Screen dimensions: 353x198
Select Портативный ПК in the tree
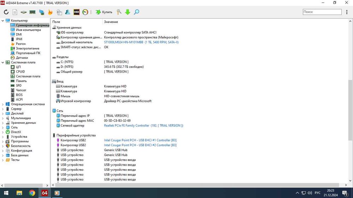[x=28, y=53]
